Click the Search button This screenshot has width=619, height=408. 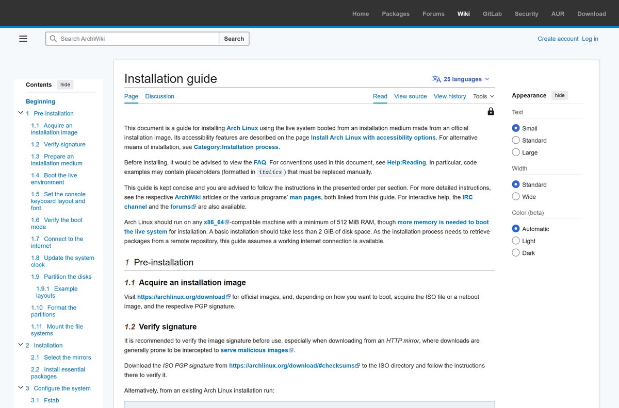(234, 39)
